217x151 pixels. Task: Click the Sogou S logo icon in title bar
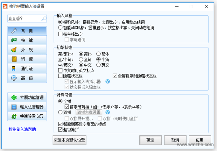5,6
